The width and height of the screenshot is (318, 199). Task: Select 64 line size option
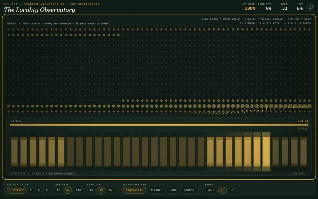point(68,190)
